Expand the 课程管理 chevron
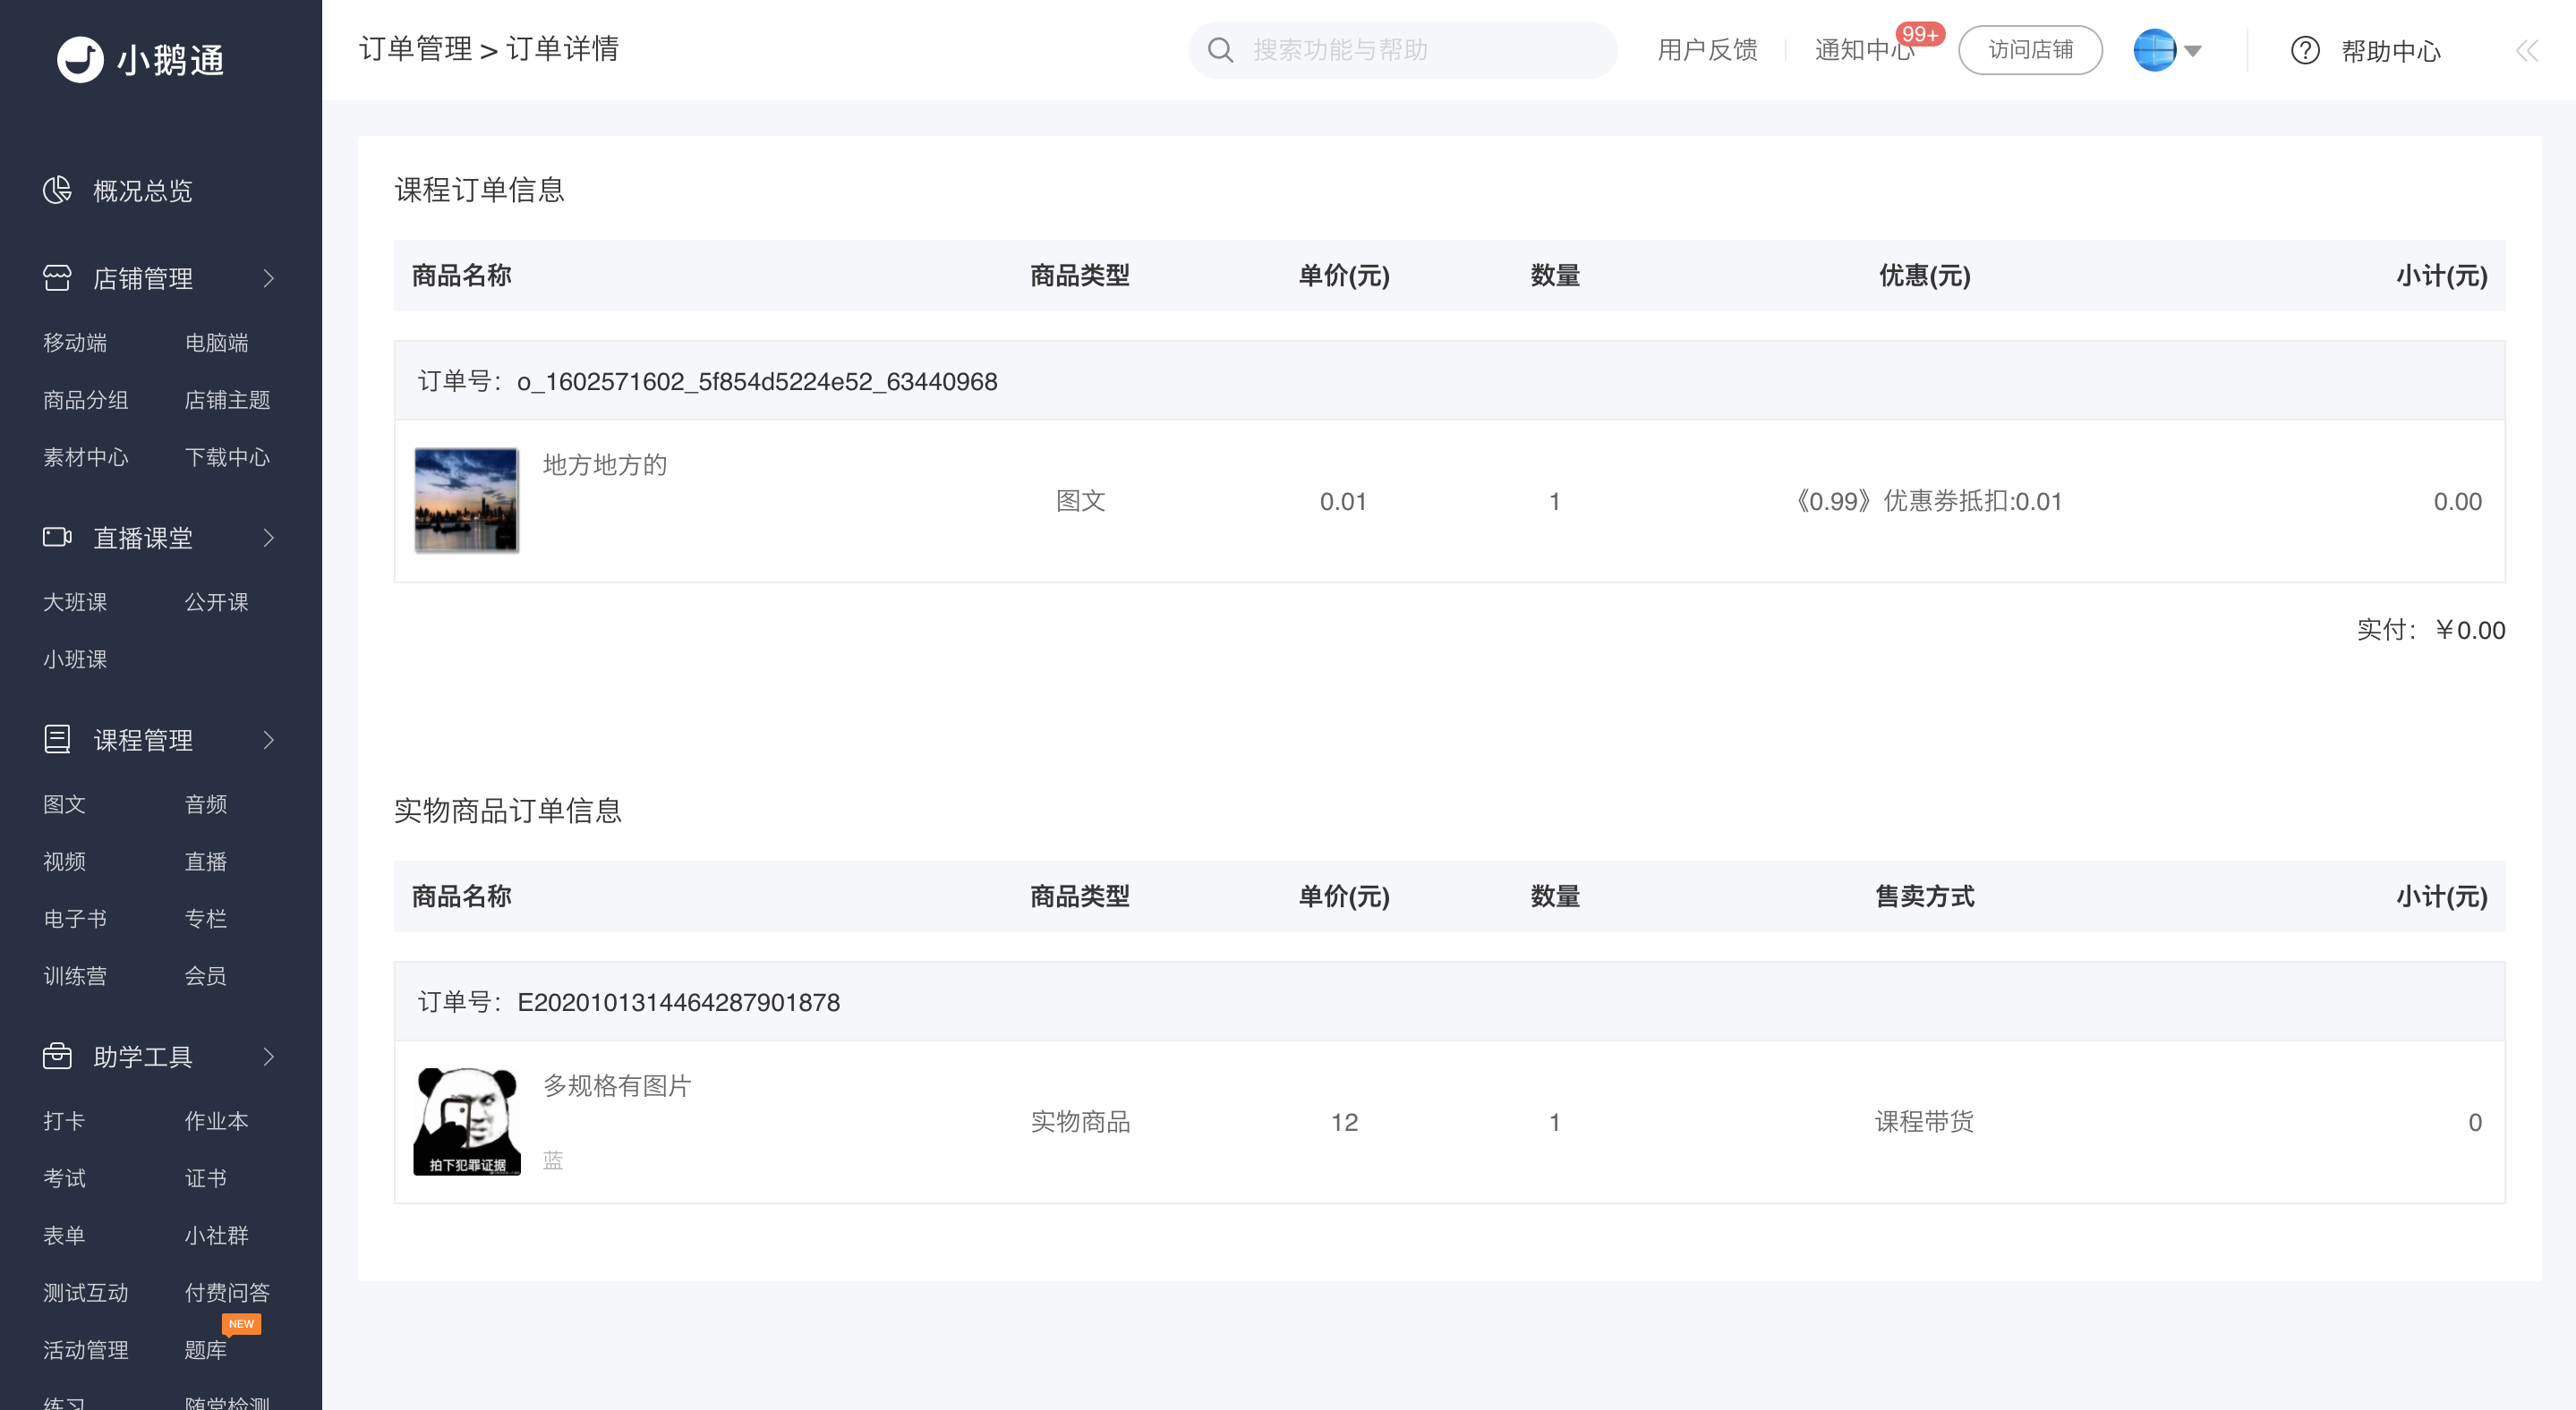The width and height of the screenshot is (2576, 1410). 268,740
